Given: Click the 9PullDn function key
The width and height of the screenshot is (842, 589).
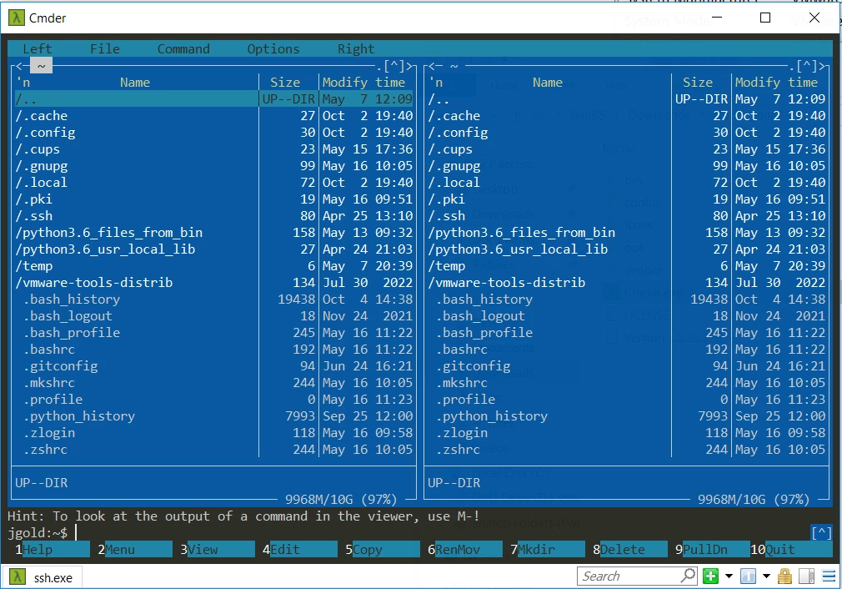Looking at the screenshot, I should pos(713,549).
